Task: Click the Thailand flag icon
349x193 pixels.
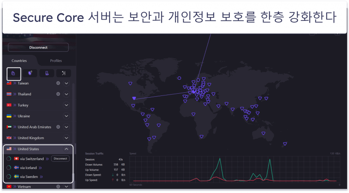Action: [9, 94]
